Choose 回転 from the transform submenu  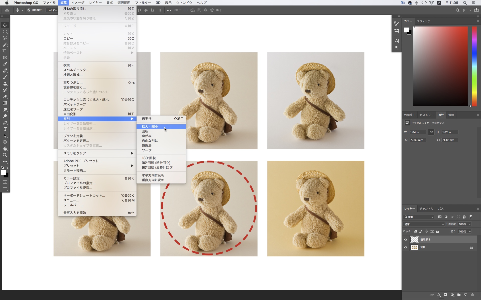pyautogui.click(x=145, y=131)
